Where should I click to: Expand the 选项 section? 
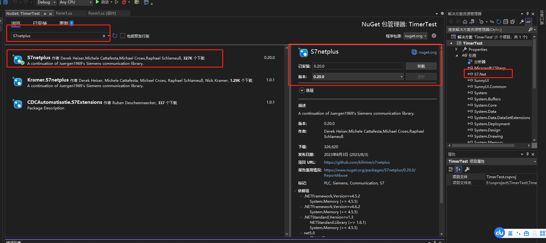point(302,91)
